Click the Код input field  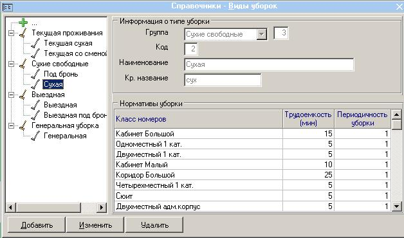[x=191, y=49]
